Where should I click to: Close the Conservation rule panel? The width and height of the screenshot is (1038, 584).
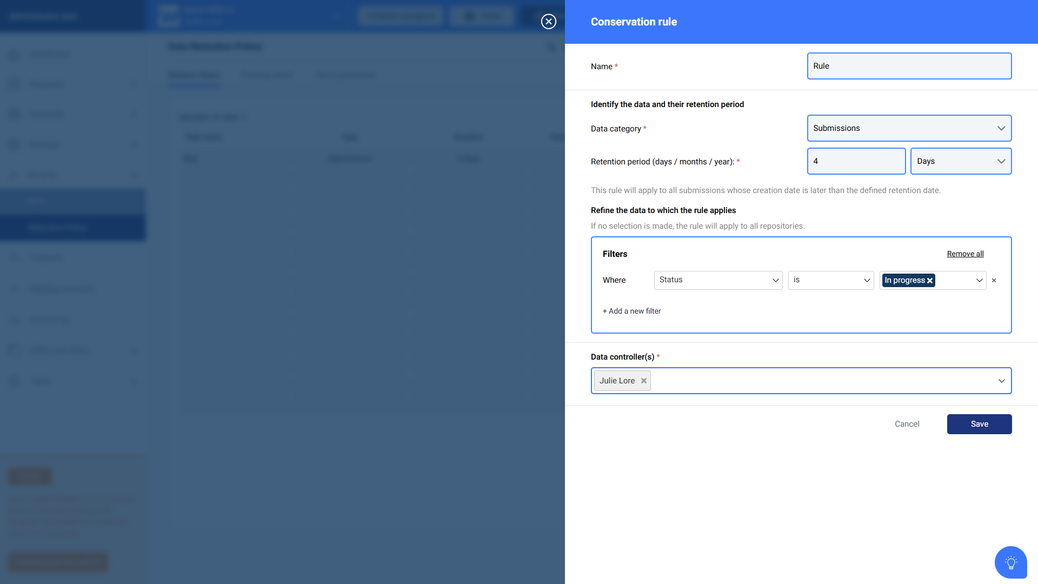point(549,22)
